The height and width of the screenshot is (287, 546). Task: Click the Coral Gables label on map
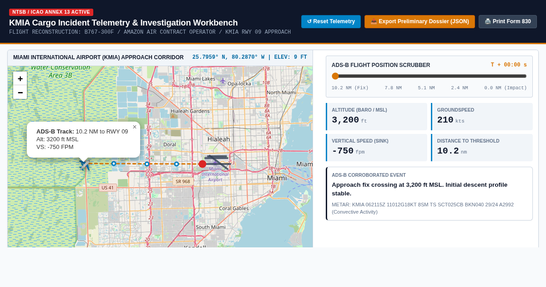click(x=234, y=208)
